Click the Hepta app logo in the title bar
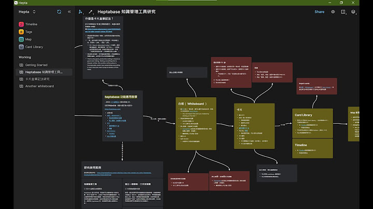This screenshot has height=209, width=373. coord(16,3)
